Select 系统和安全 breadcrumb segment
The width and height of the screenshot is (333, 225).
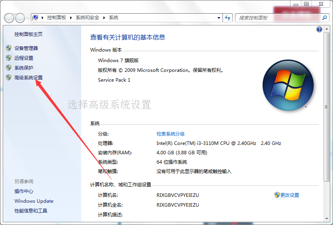point(87,18)
